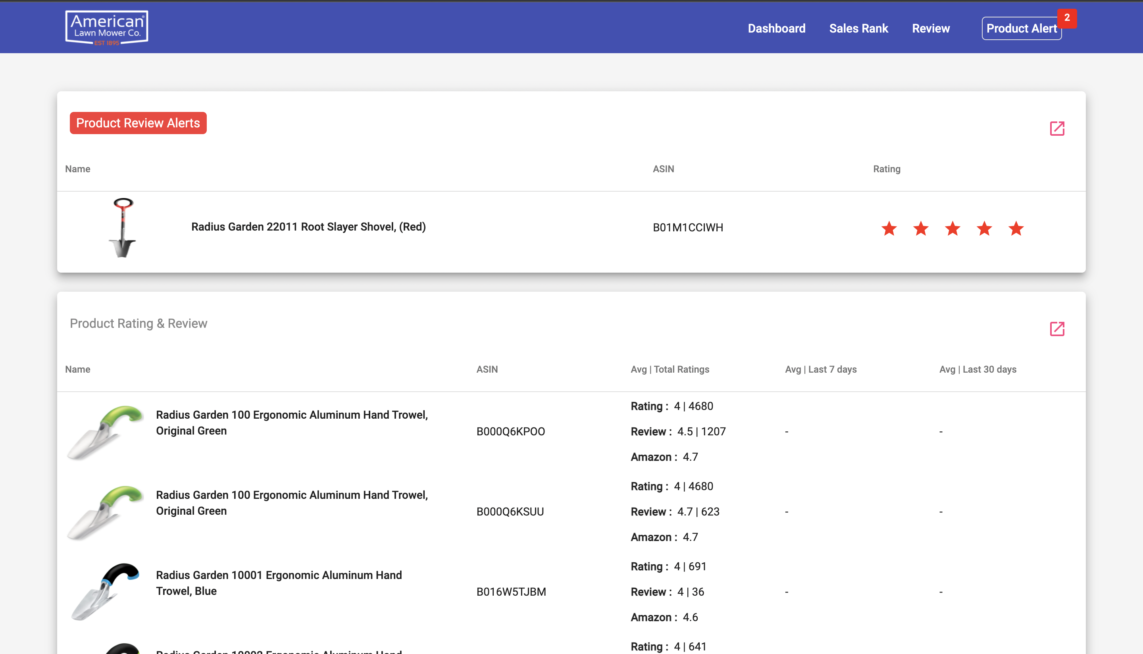The image size is (1143, 654).
Task: Click the Rating : 4 | 691 value
Action: [668, 566]
